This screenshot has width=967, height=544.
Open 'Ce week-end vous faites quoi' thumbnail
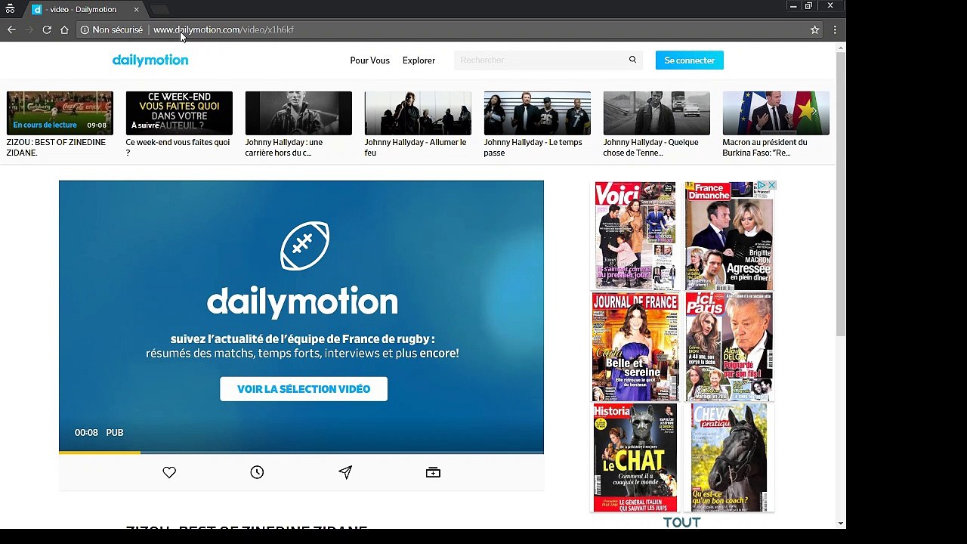coord(179,113)
